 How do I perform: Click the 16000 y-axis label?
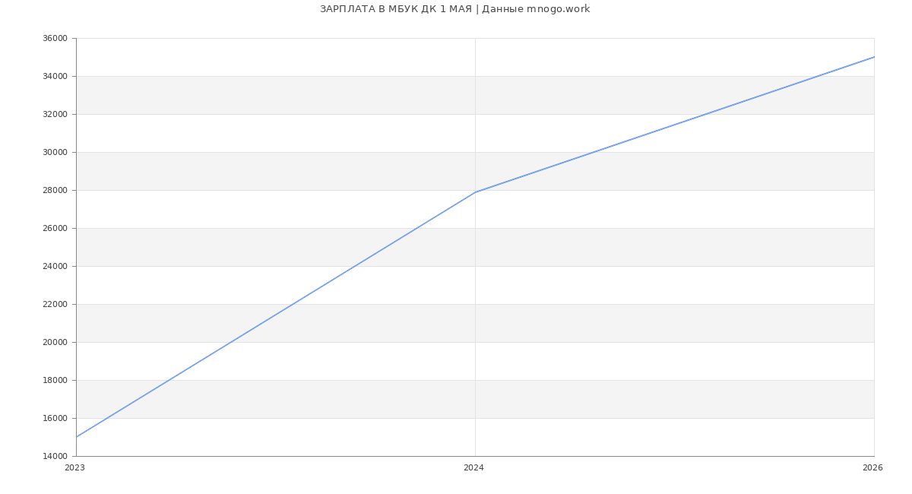click(55, 419)
